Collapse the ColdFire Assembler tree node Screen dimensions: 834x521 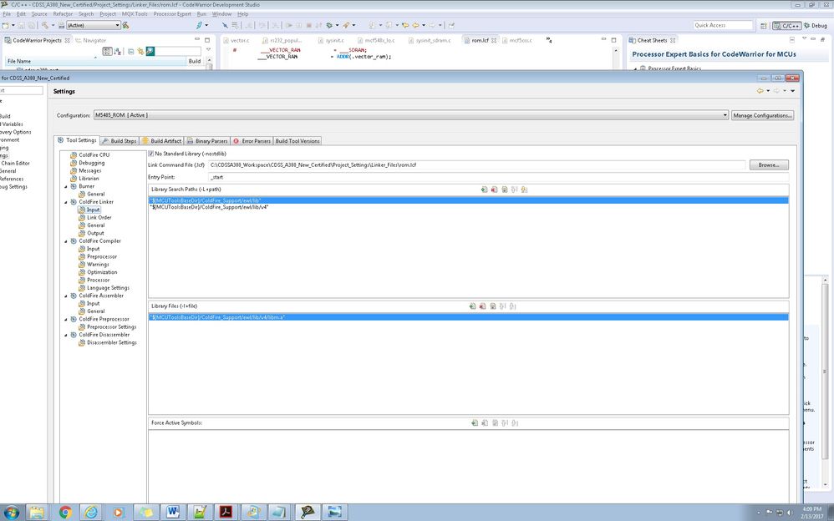coord(66,296)
